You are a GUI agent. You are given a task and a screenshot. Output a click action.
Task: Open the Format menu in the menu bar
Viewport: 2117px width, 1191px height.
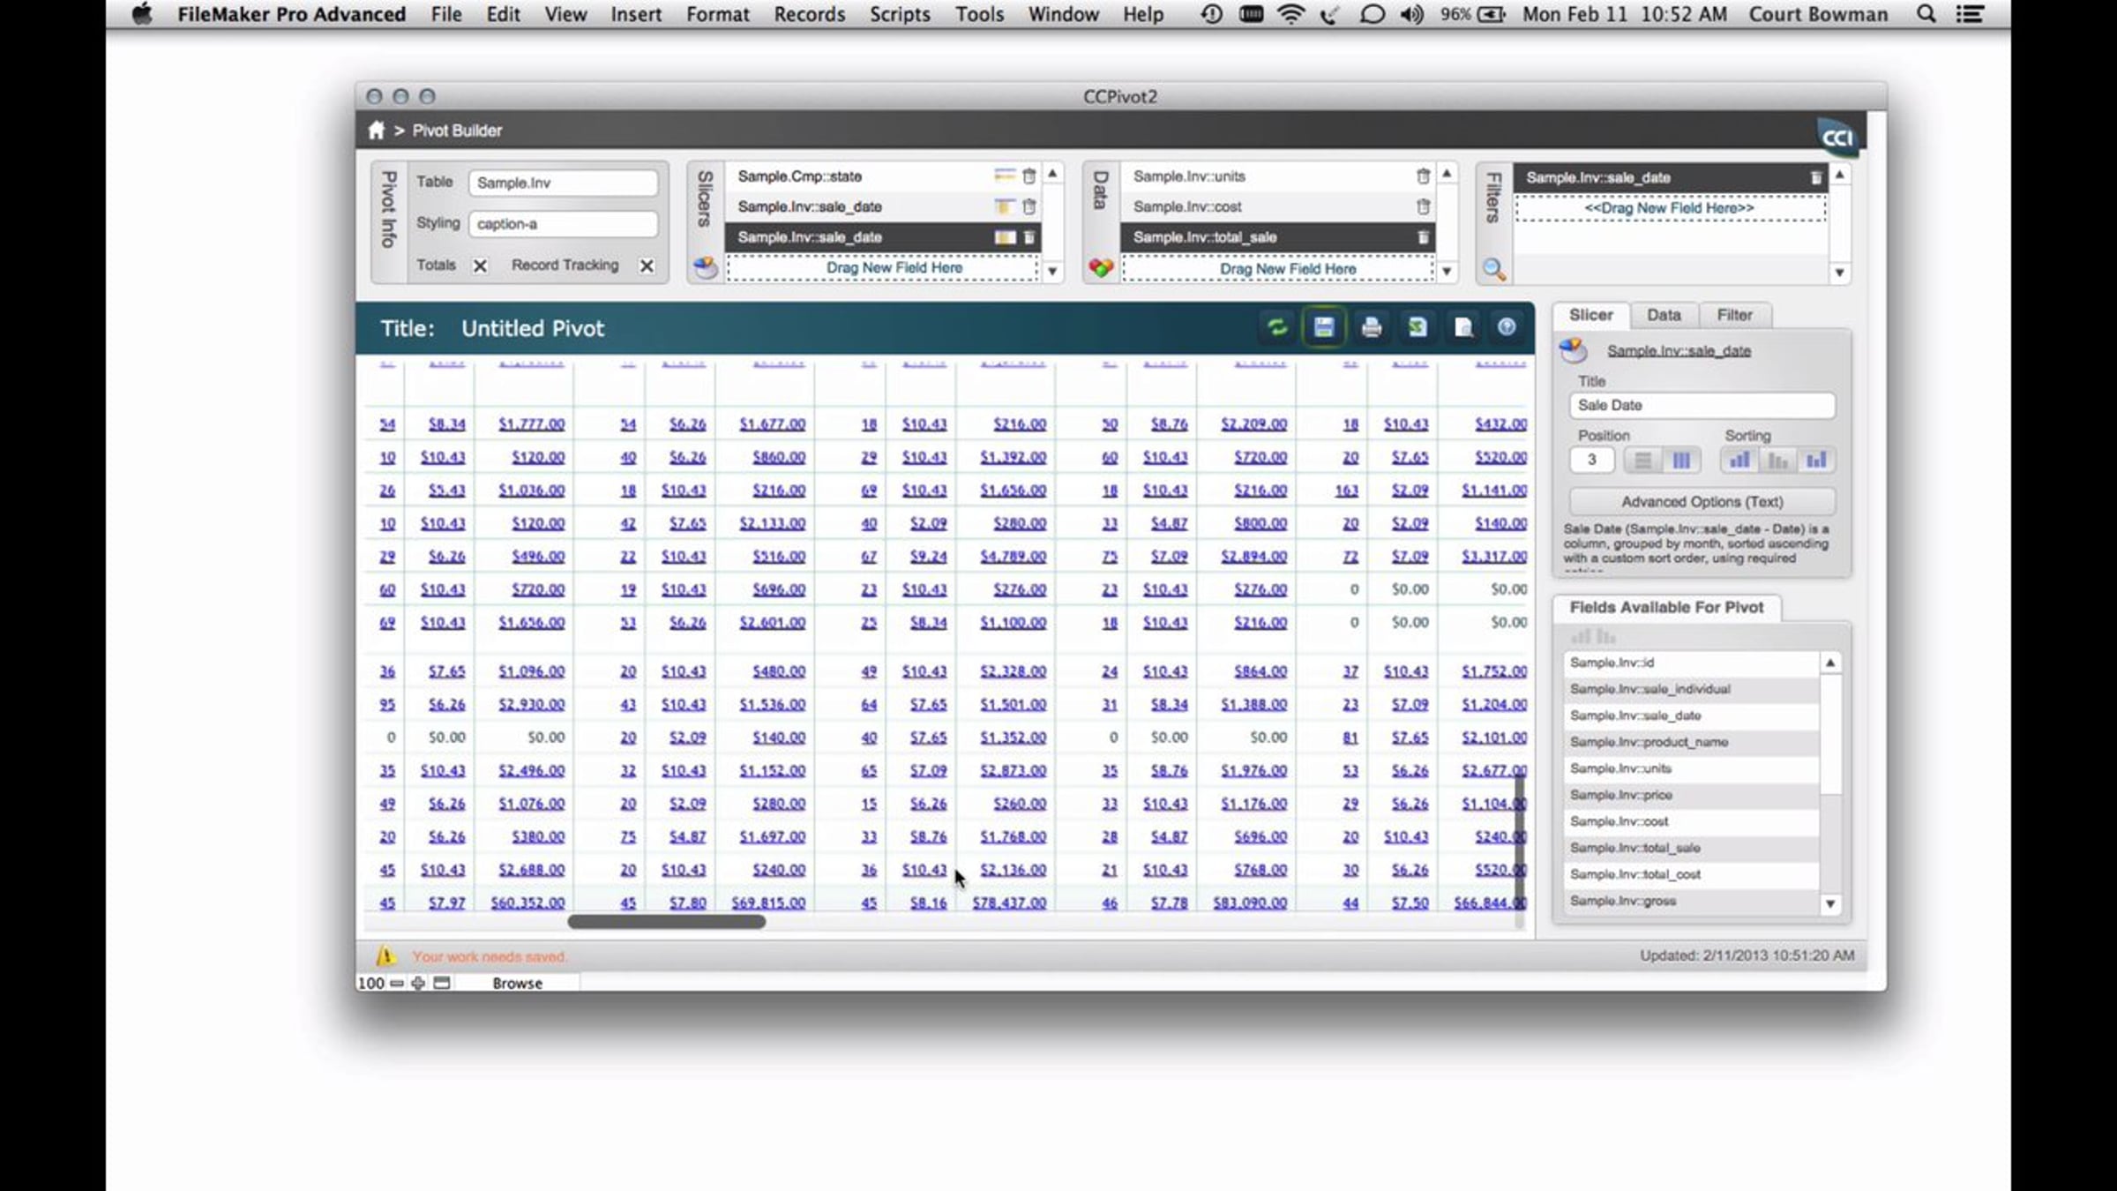pos(717,14)
